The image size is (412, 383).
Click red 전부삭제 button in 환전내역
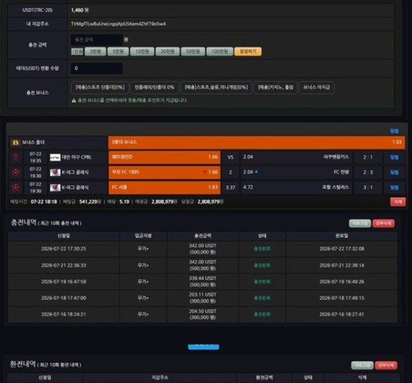[386, 365]
